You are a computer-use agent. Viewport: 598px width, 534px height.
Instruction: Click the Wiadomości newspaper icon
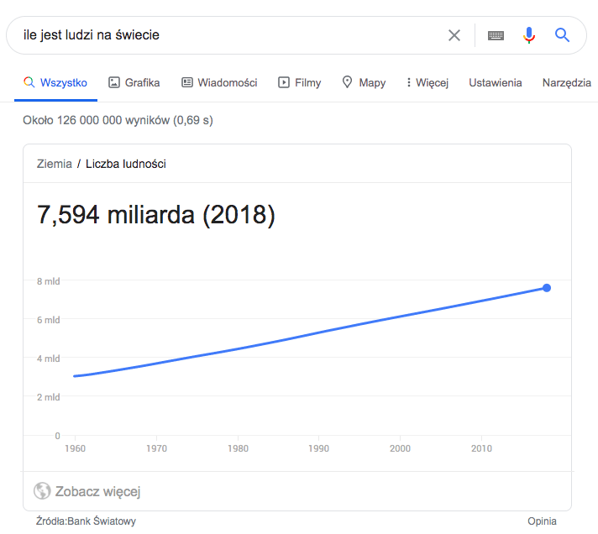click(187, 82)
